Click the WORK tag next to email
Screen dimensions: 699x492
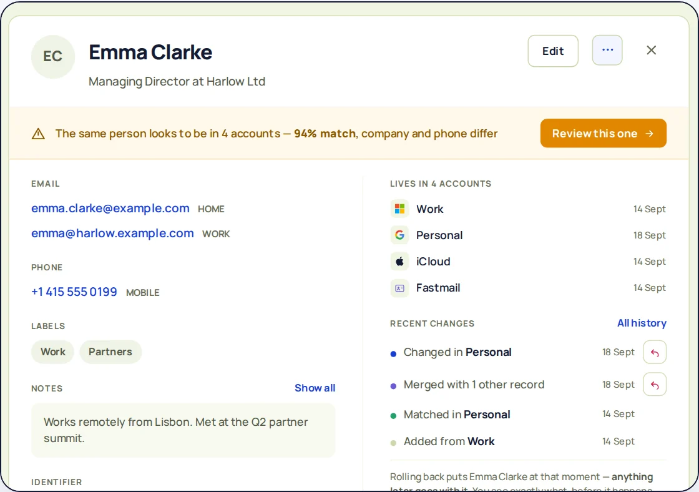(x=216, y=234)
